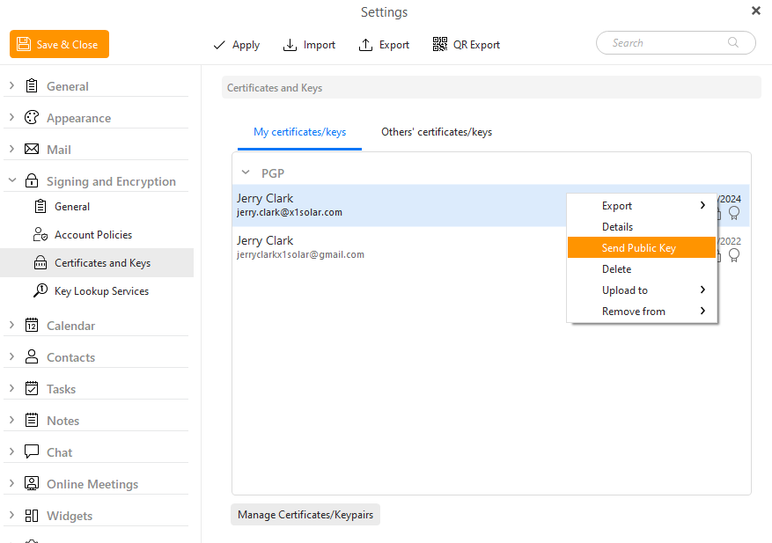The width and height of the screenshot is (772, 543).
Task: Open Key Lookup Services settings
Action: pyautogui.click(x=101, y=291)
